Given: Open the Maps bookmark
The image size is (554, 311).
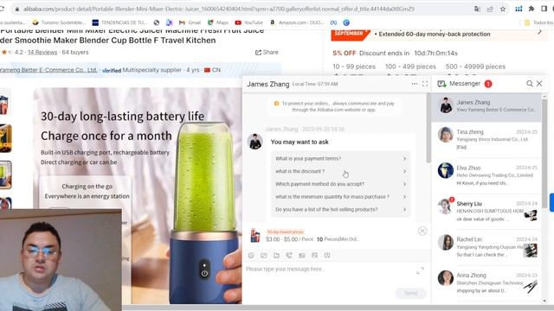Looking at the screenshot, I should 218,22.
